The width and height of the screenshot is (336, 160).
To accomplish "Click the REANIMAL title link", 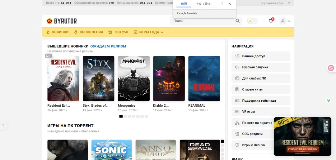I will [x=197, y=105].
